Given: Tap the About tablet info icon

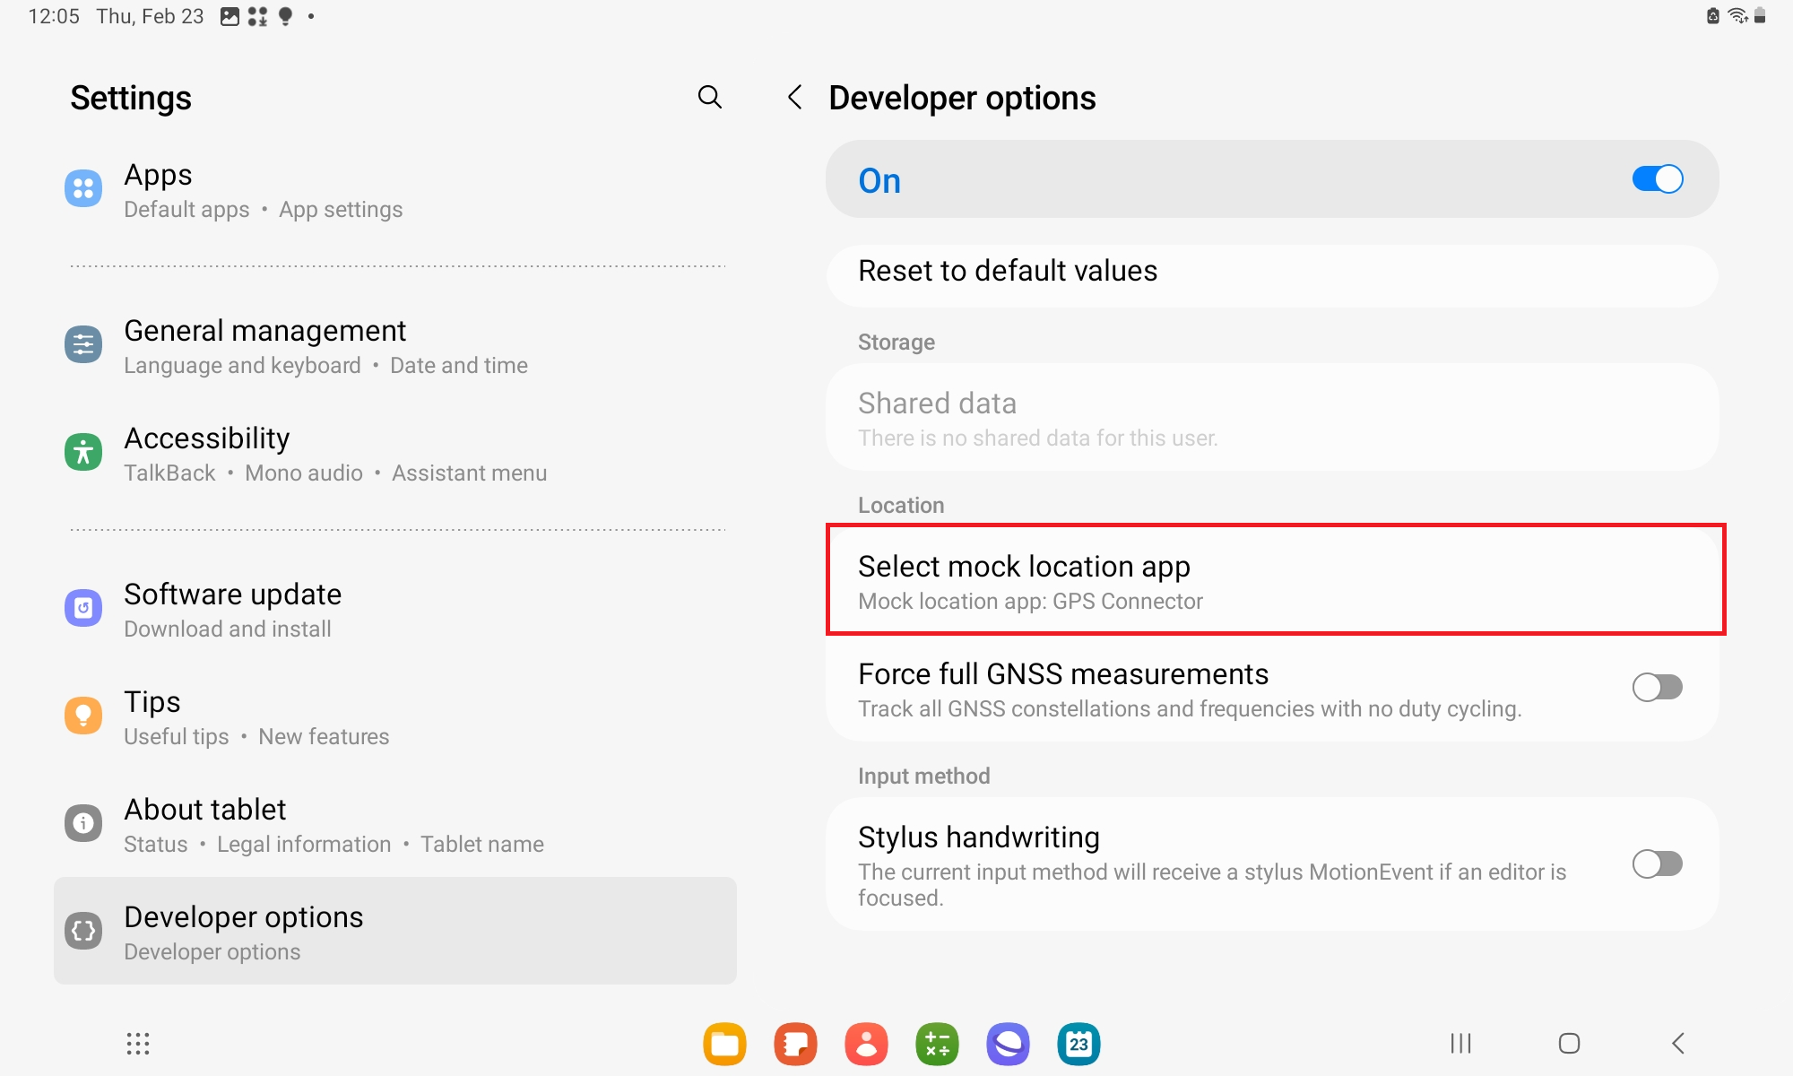Looking at the screenshot, I should click(83, 823).
